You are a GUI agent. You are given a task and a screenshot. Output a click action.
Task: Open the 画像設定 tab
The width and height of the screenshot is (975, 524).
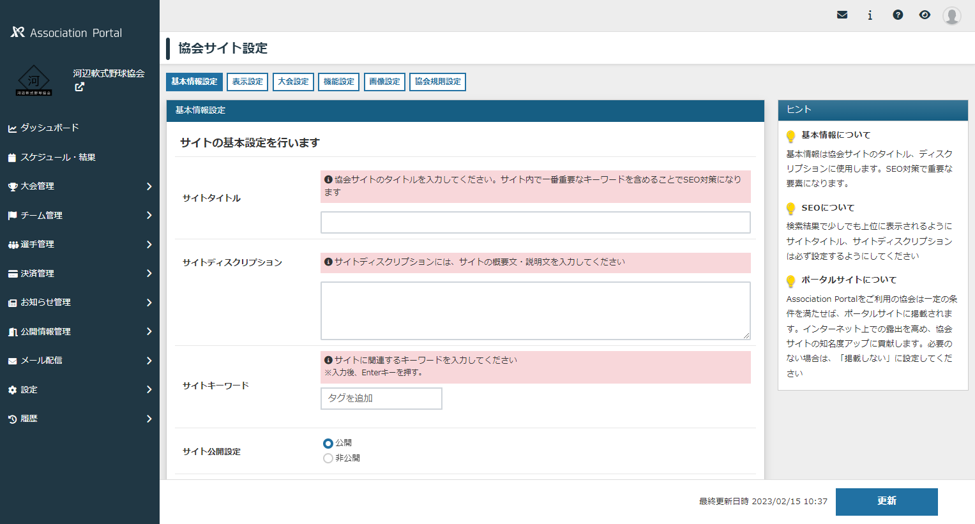click(x=384, y=82)
